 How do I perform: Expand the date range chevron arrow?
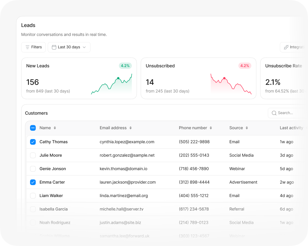(84, 47)
